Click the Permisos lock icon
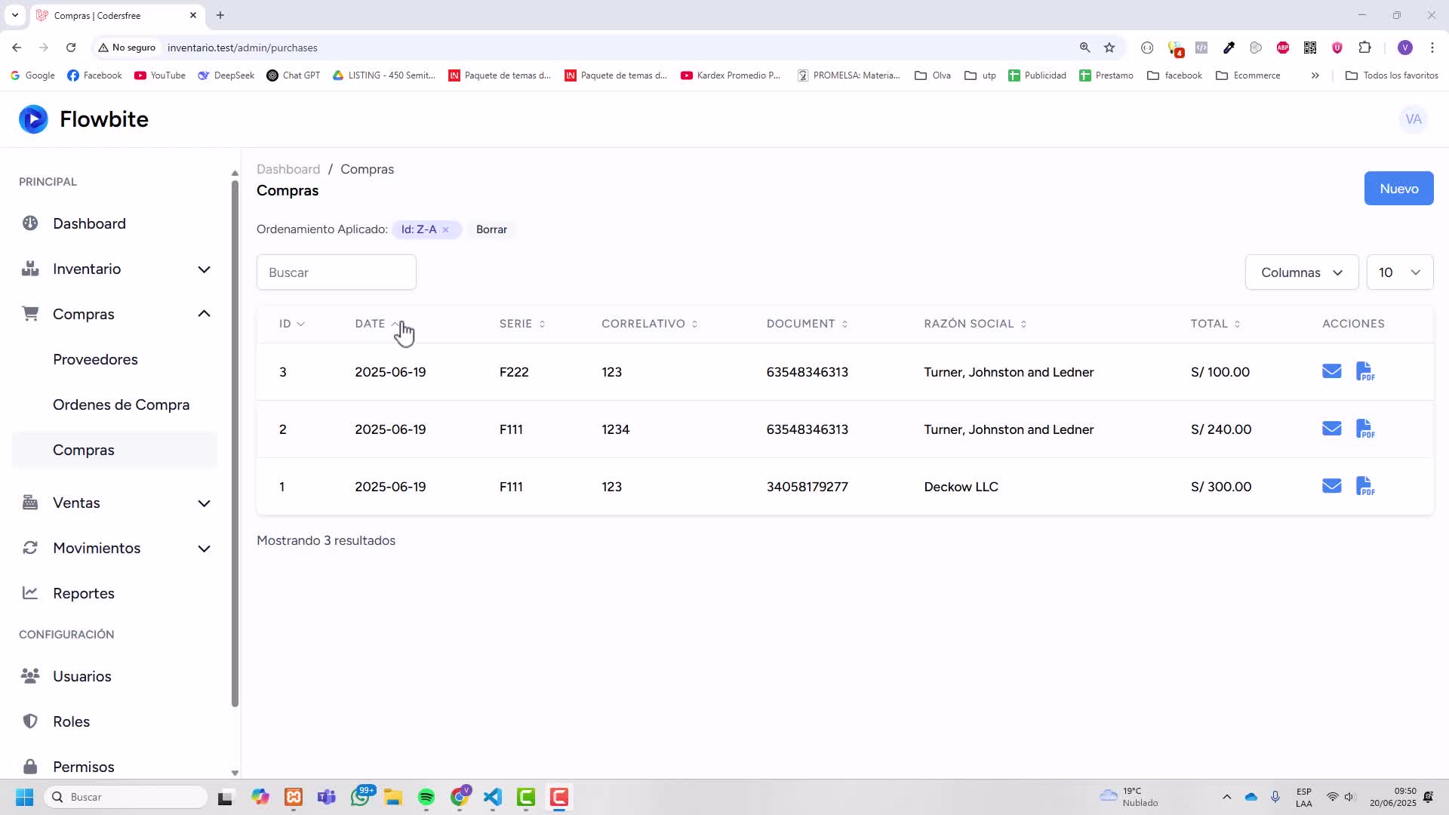Viewport: 1449px width, 815px height. 30,767
